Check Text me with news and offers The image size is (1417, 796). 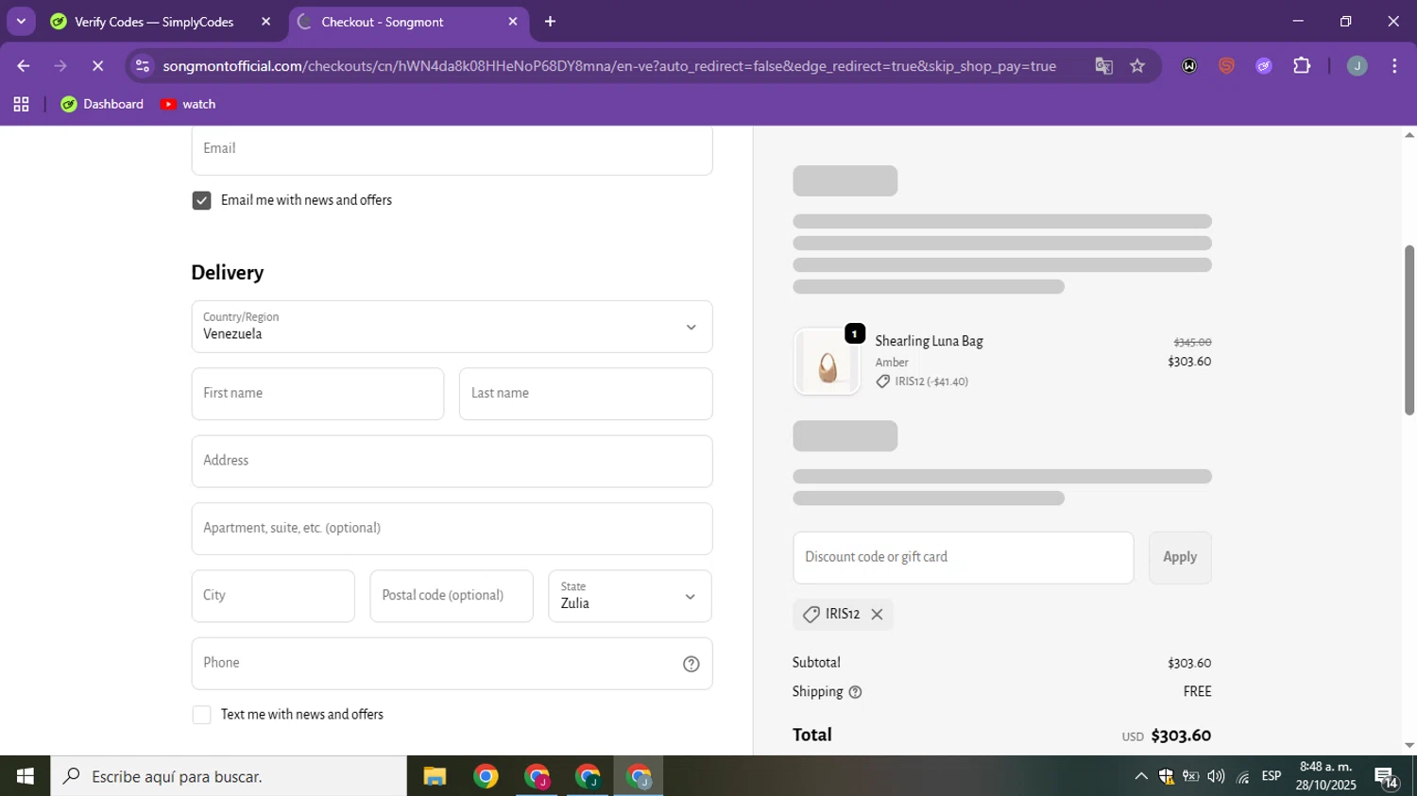click(201, 715)
